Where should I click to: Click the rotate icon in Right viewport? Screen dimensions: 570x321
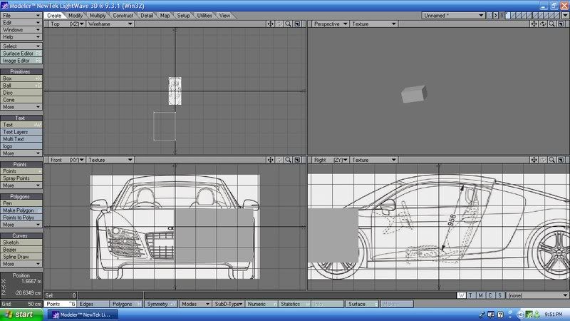[543, 160]
